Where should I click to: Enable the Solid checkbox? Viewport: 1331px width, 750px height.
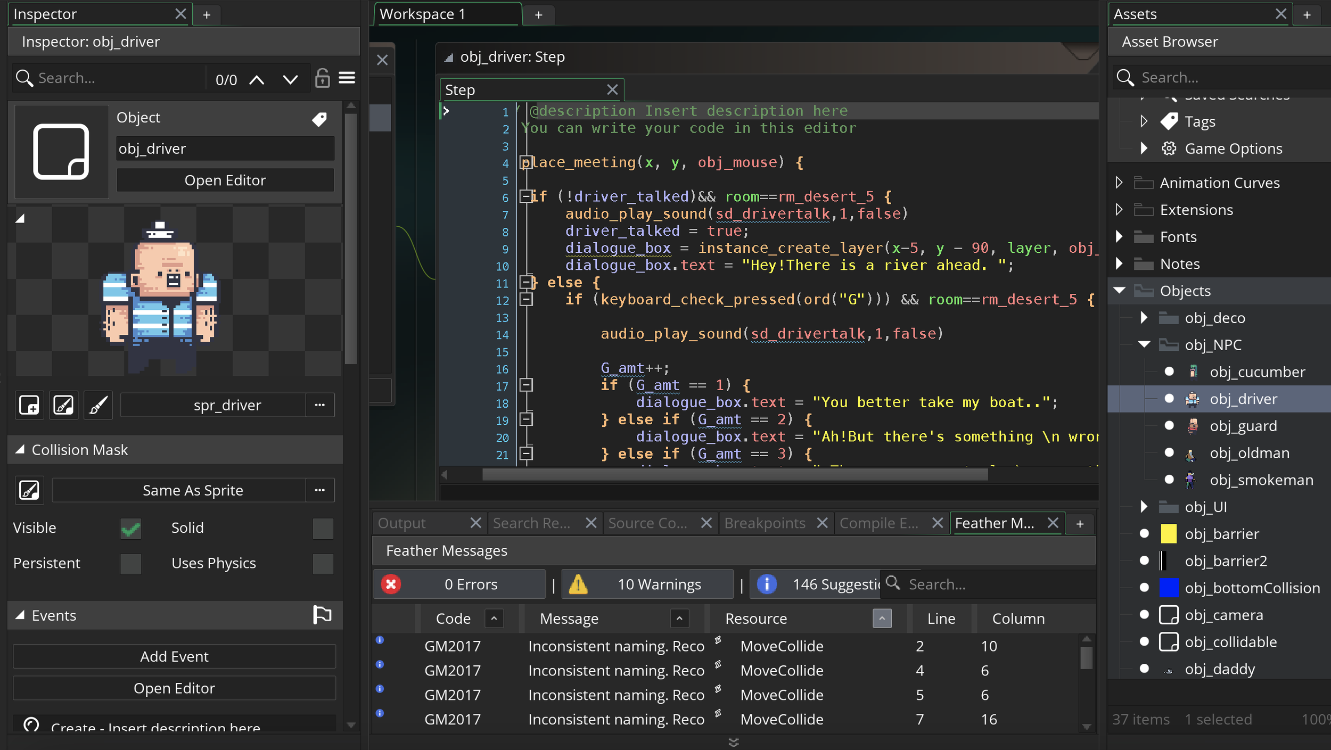(x=323, y=529)
